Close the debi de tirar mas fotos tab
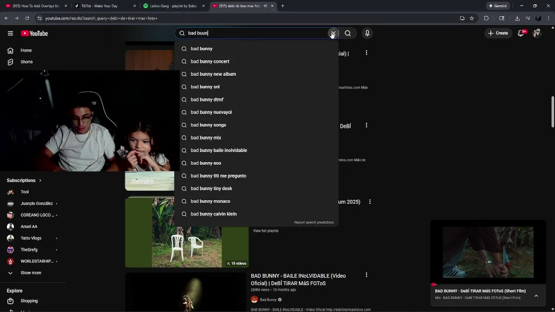The width and height of the screenshot is (555, 312). click(272, 6)
